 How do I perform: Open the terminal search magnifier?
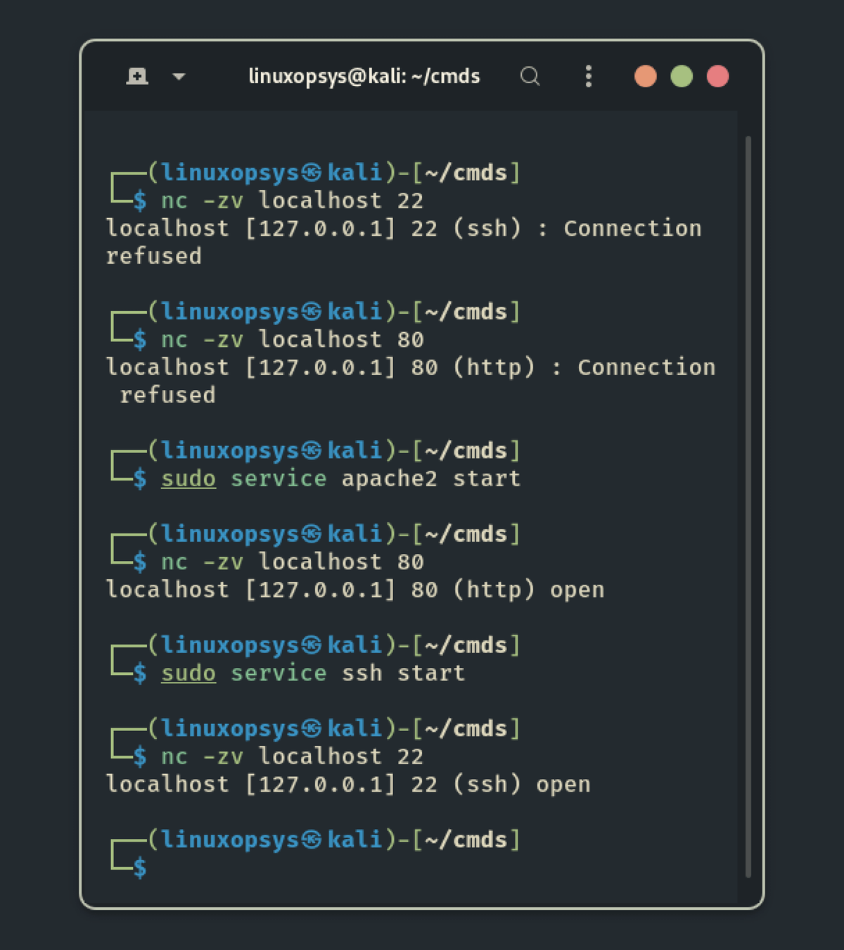coord(530,76)
